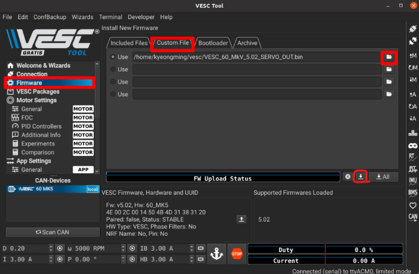Viewport: 419px width, 274px height.
Task: Read motor configuration with ↑M icon
Action: [x=413, y=55]
